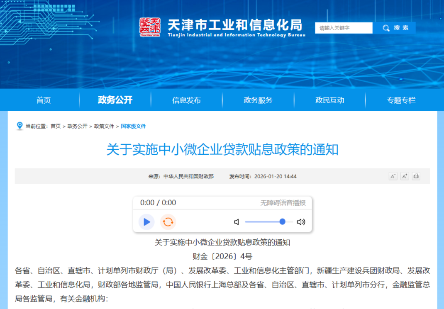The height and width of the screenshot is (309, 444).
Task: Click the magnifier search button
Action: pos(394,28)
